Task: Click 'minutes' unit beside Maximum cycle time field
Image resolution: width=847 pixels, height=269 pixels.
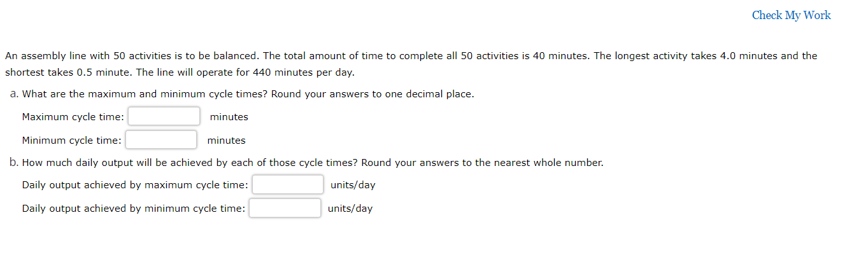Action: click(x=229, y=117)
